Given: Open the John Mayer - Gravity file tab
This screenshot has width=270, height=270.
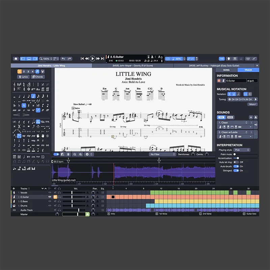Looking at the screenshot, I should click(x=133, y=65).
